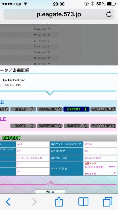118x210 pixels.
Task: Select double-play BASIC difficulty tab
Action: click(x=23, y=126)
